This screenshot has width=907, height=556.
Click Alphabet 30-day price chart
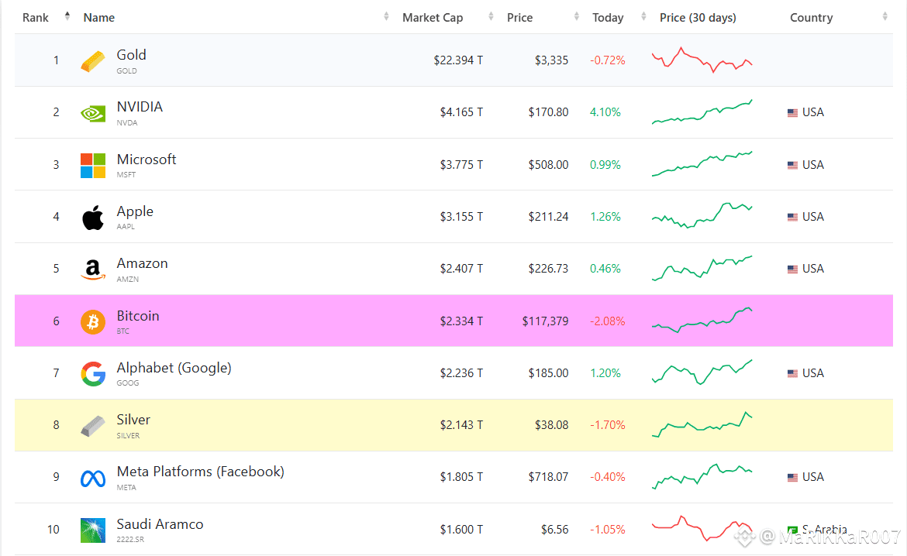[702, 372]
